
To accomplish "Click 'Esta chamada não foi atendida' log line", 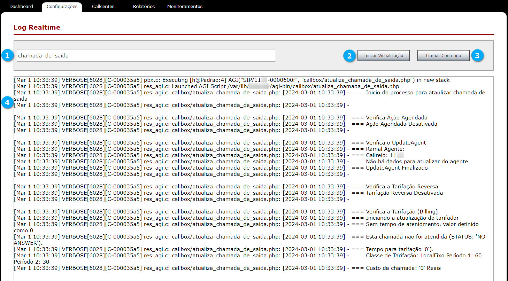I will point(249,240).
